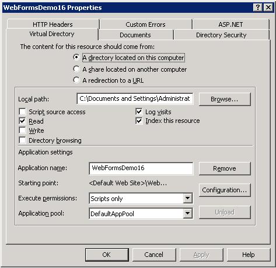
Task: Select the Documents tab
Action: pyautogui.click(x=135, y=35)
